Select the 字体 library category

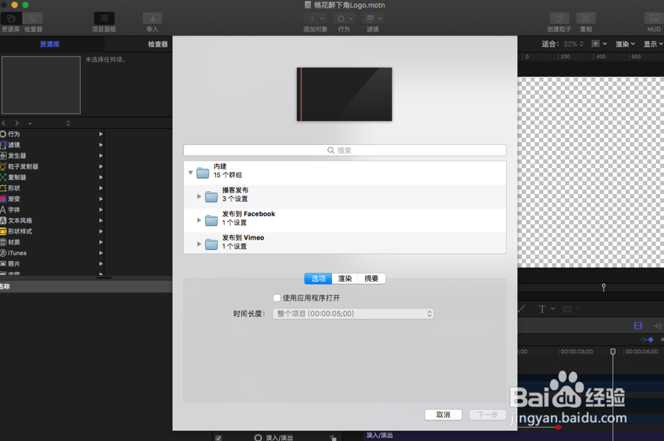(52, 210)
